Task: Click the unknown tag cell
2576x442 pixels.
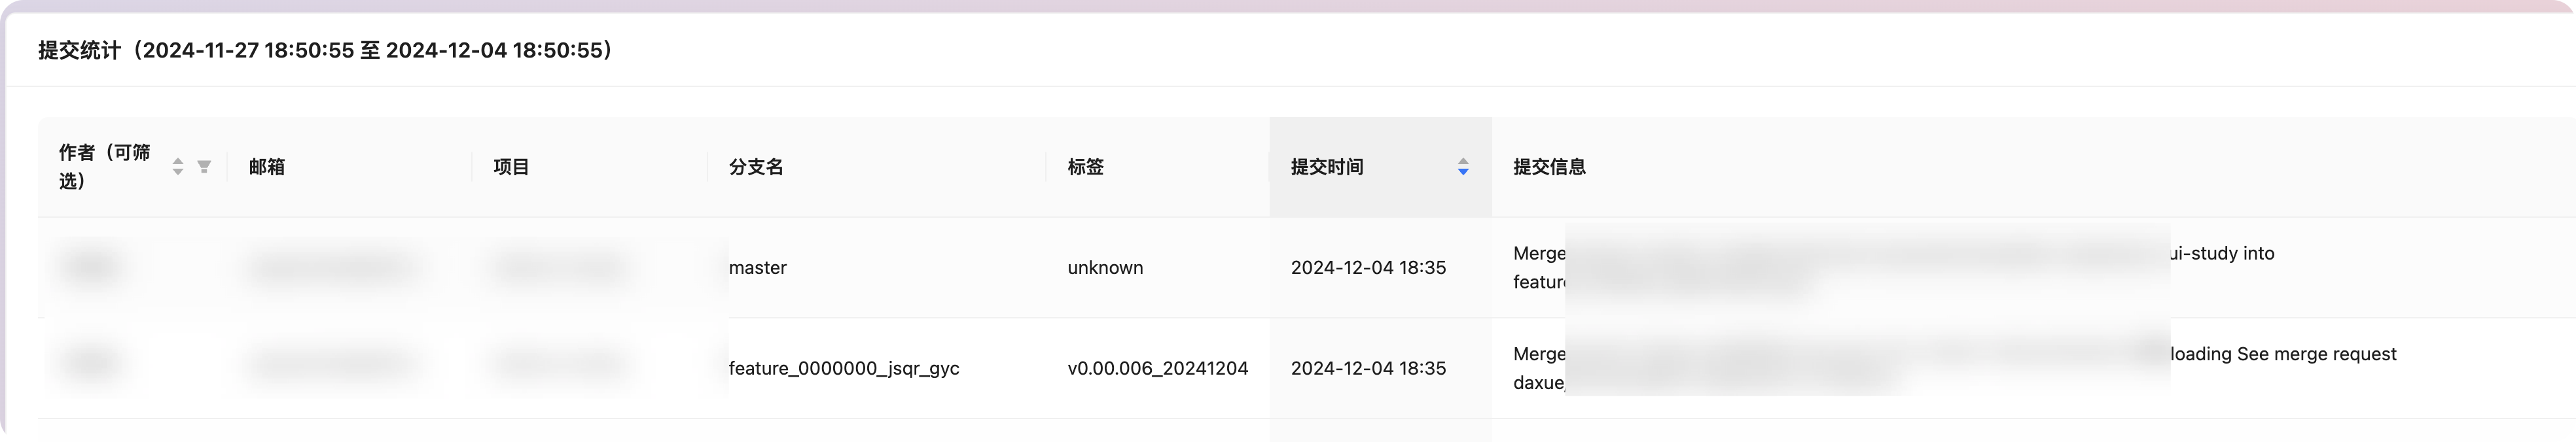Action: [x=1105, y=268]
